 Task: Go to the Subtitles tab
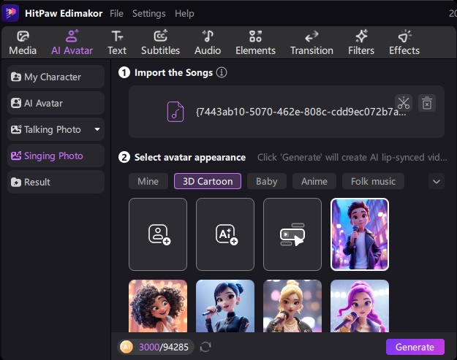(160, 43)
